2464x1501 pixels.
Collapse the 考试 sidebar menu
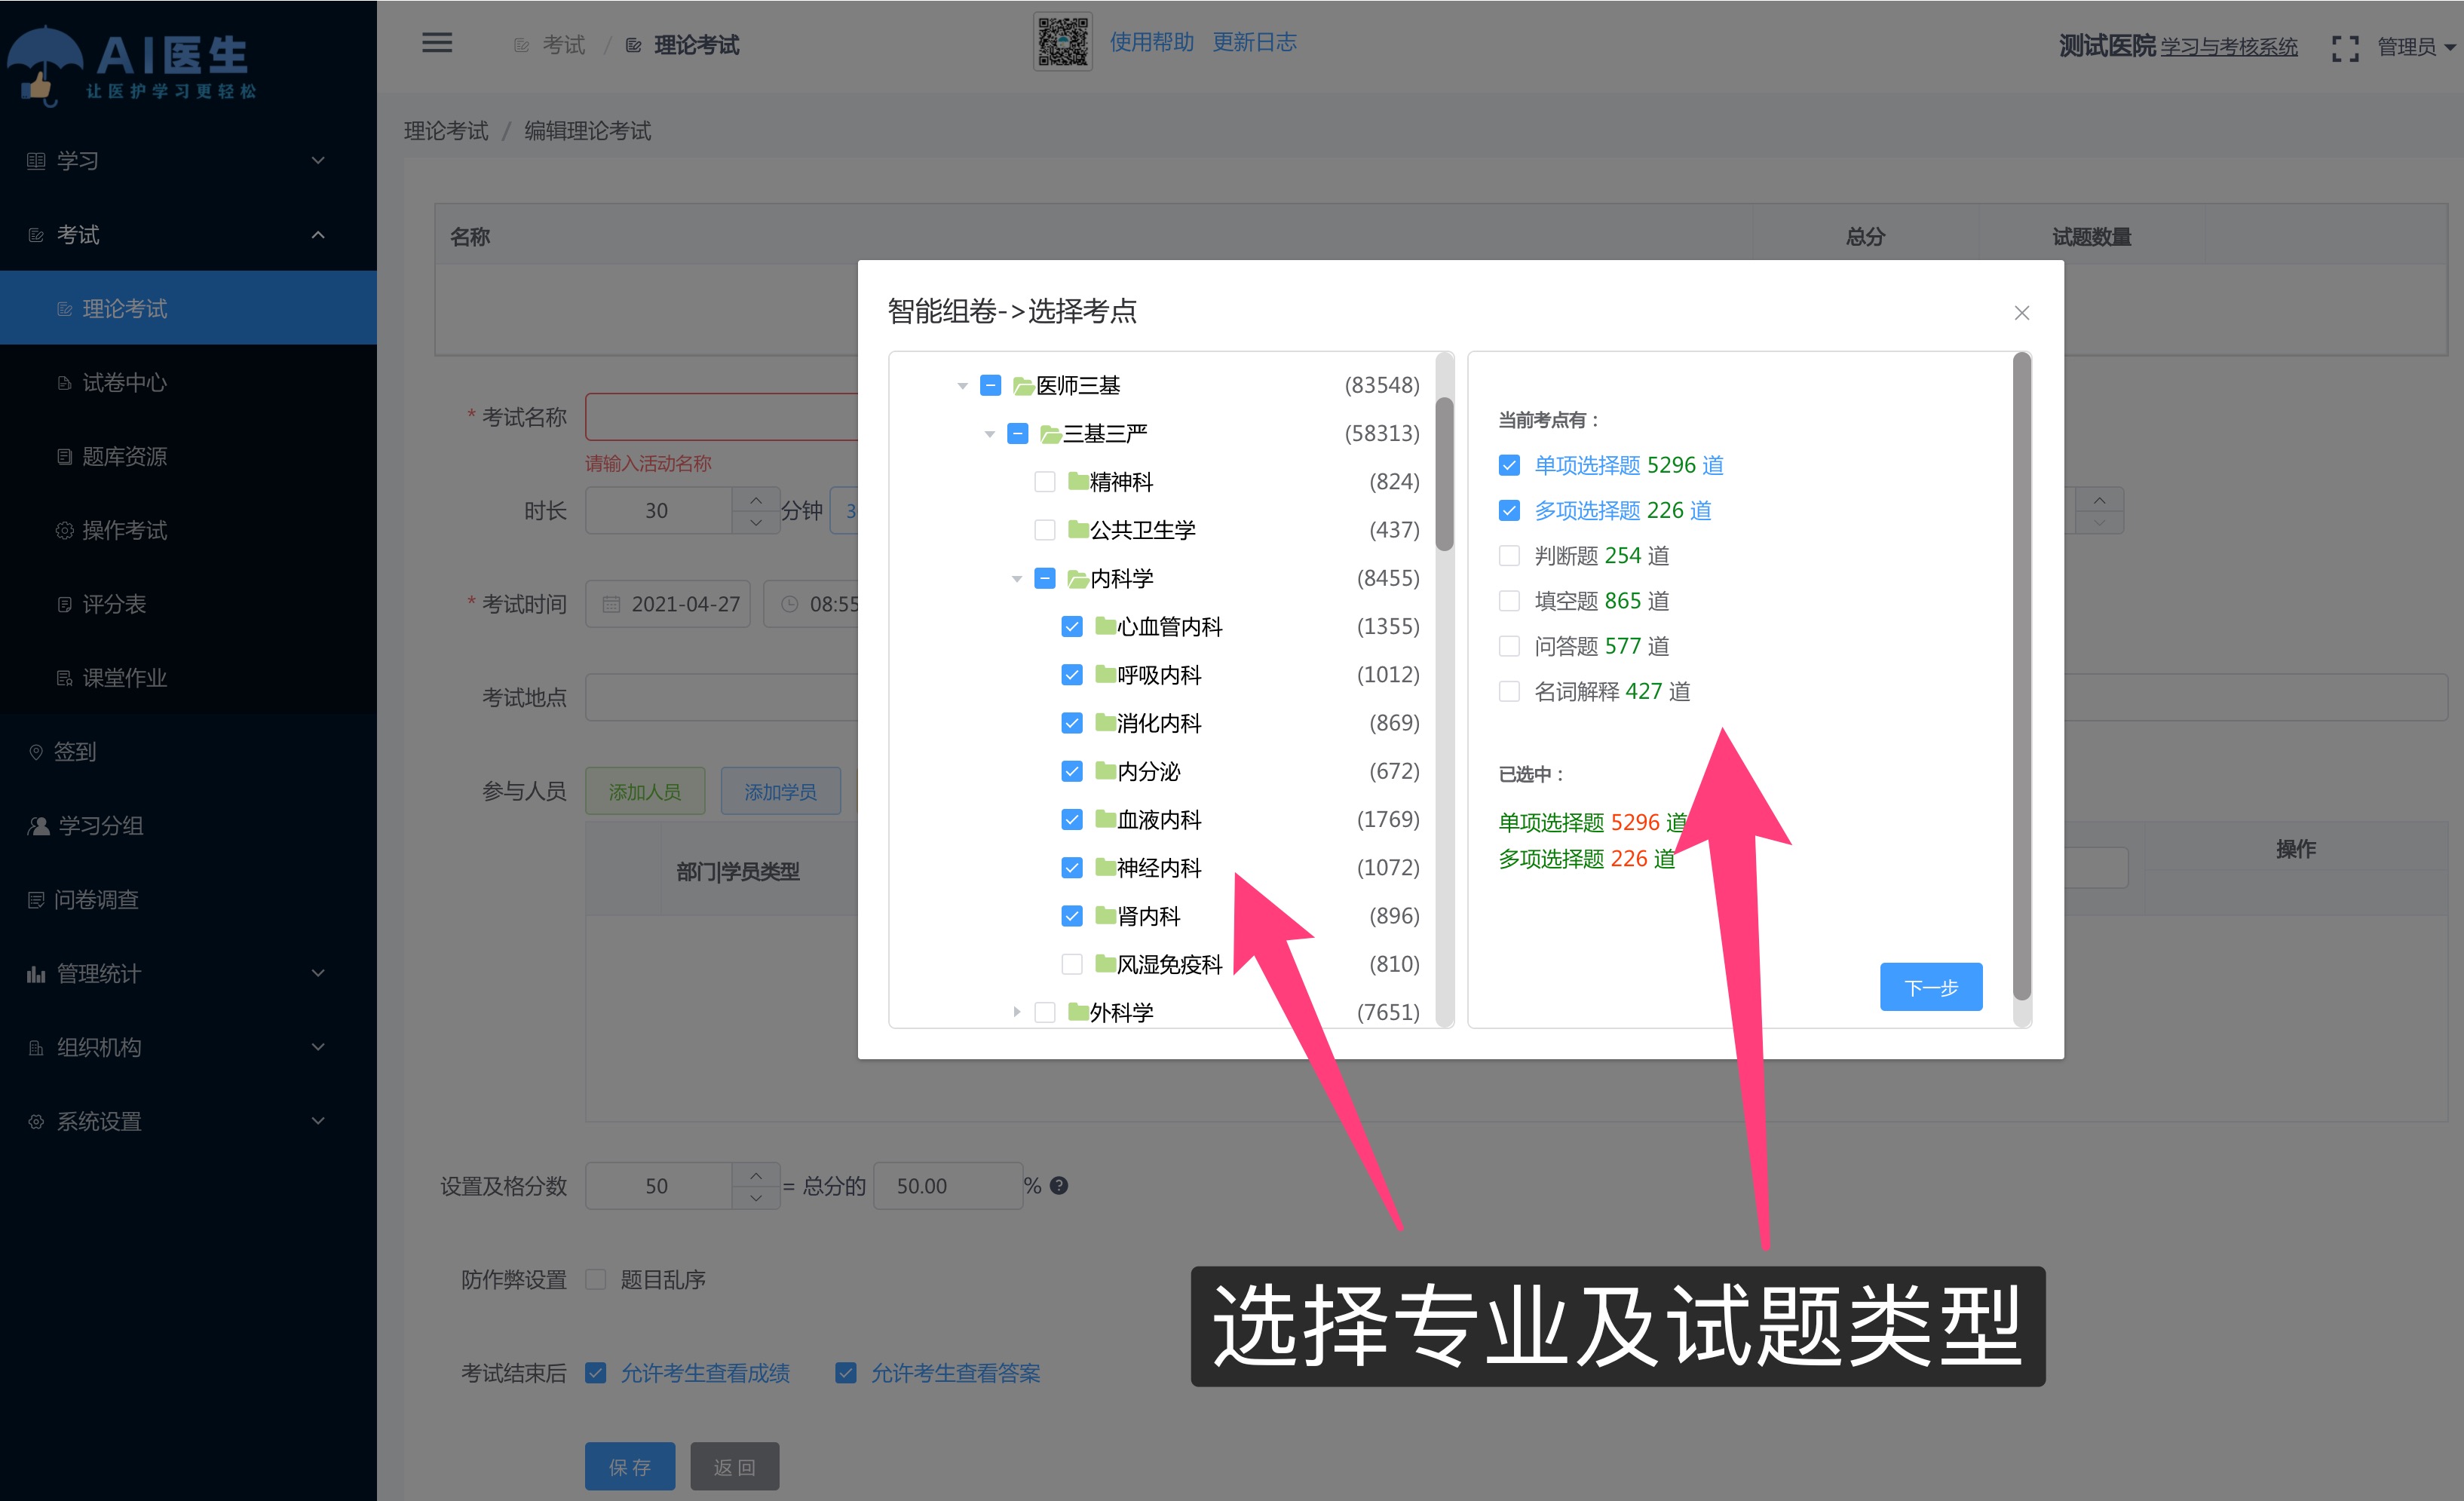point(188,235)
